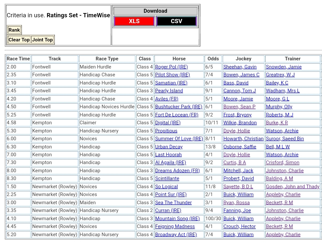Open horse Feigning Madness link

pyautogui.click(x=175, y=226)
